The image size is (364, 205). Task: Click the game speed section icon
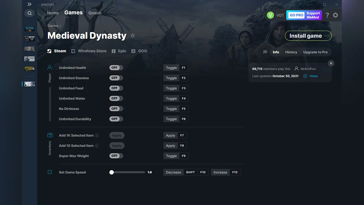(50, 172)
